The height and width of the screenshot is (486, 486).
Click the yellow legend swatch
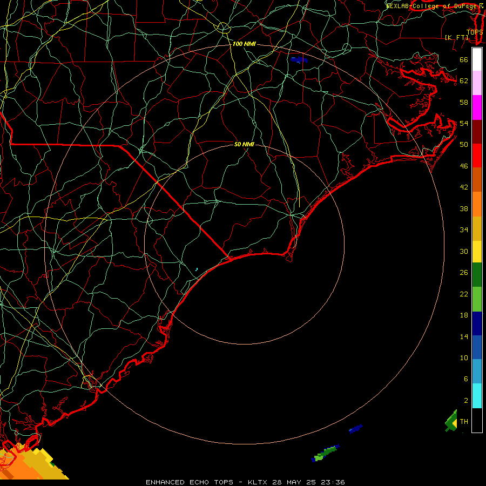point(477,252)
